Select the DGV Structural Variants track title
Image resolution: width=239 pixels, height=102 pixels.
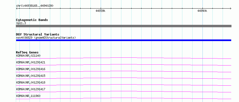38,34
